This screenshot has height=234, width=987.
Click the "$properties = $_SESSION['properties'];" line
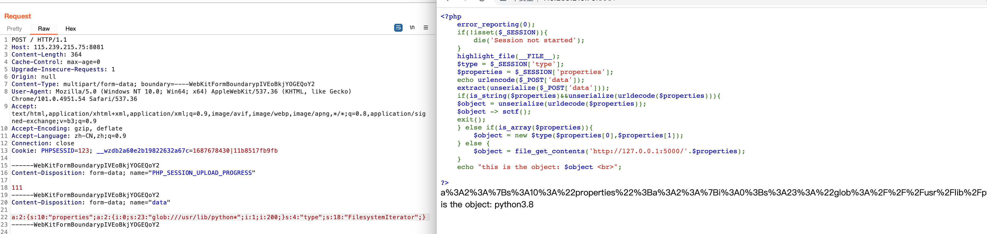535,72
